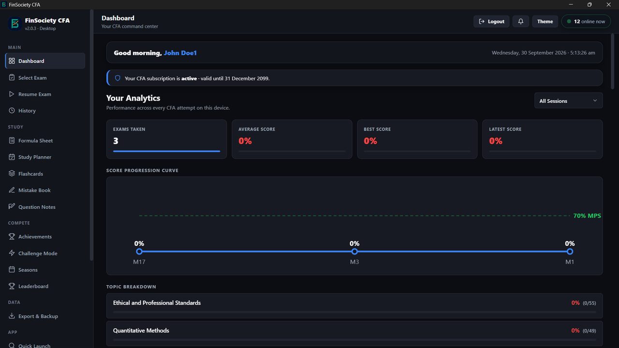Click the green online status dot

569,21
